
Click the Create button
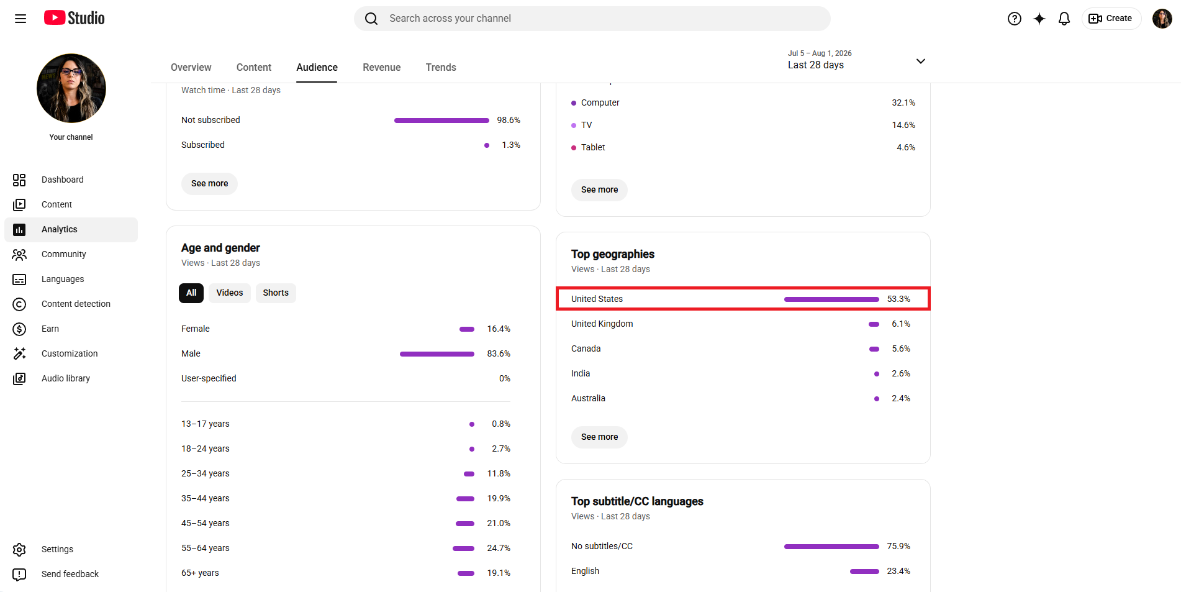(1111, 19)
